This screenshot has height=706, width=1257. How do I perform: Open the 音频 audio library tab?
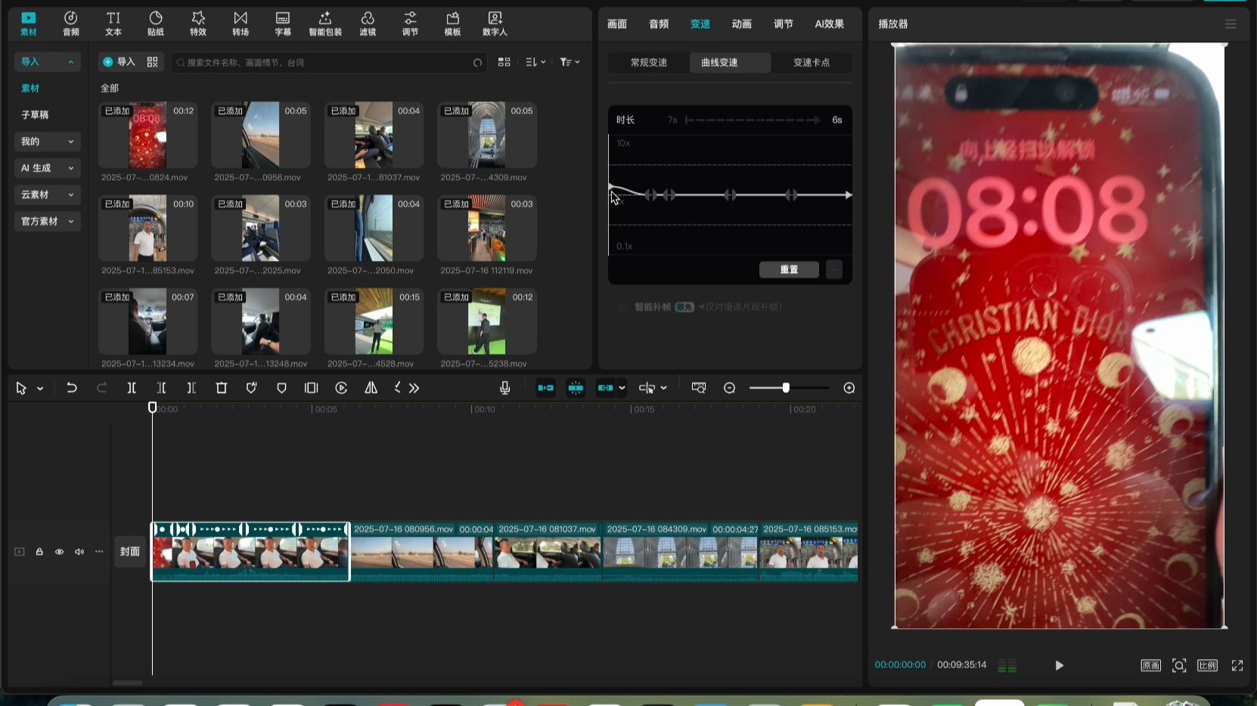pos(70,23)
